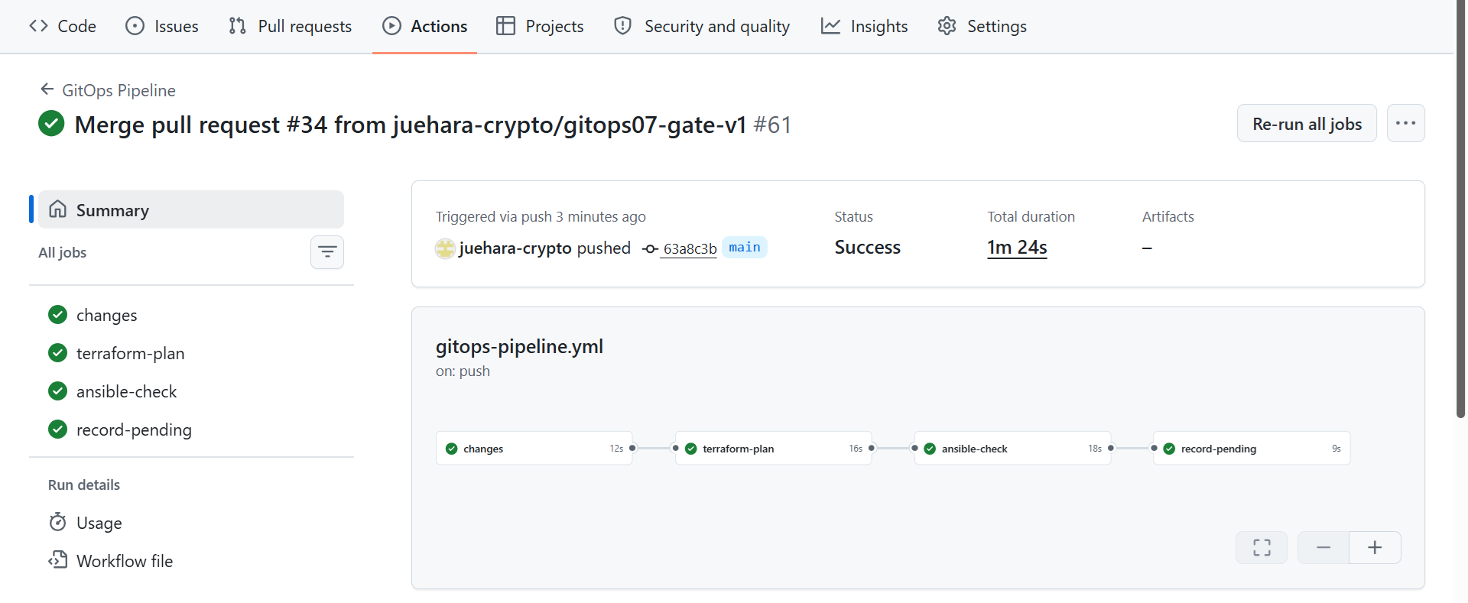Open the Projects tab
The width and height of the screenshot is (1468, 603).
[x=540, y=26]
